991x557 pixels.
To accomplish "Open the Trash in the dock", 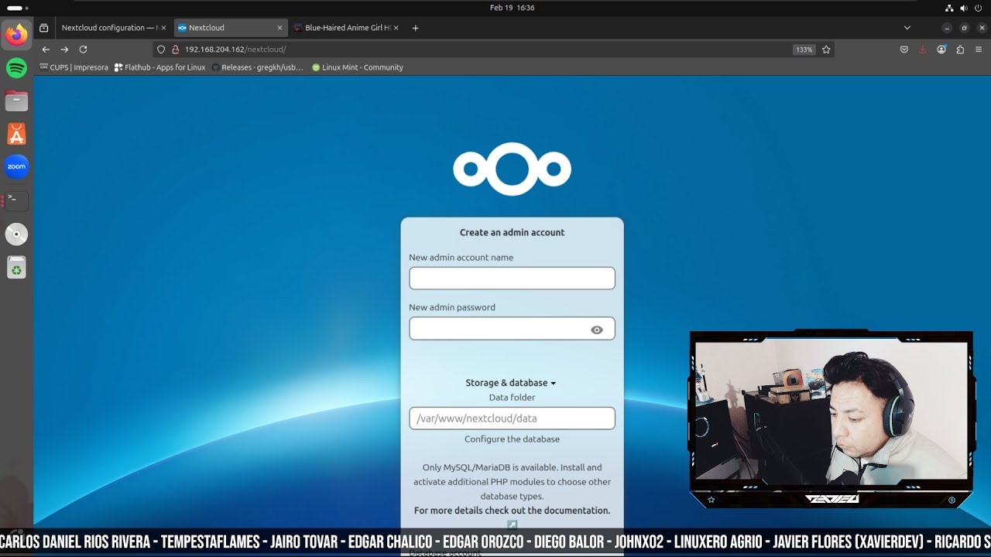I will point(16,268).
